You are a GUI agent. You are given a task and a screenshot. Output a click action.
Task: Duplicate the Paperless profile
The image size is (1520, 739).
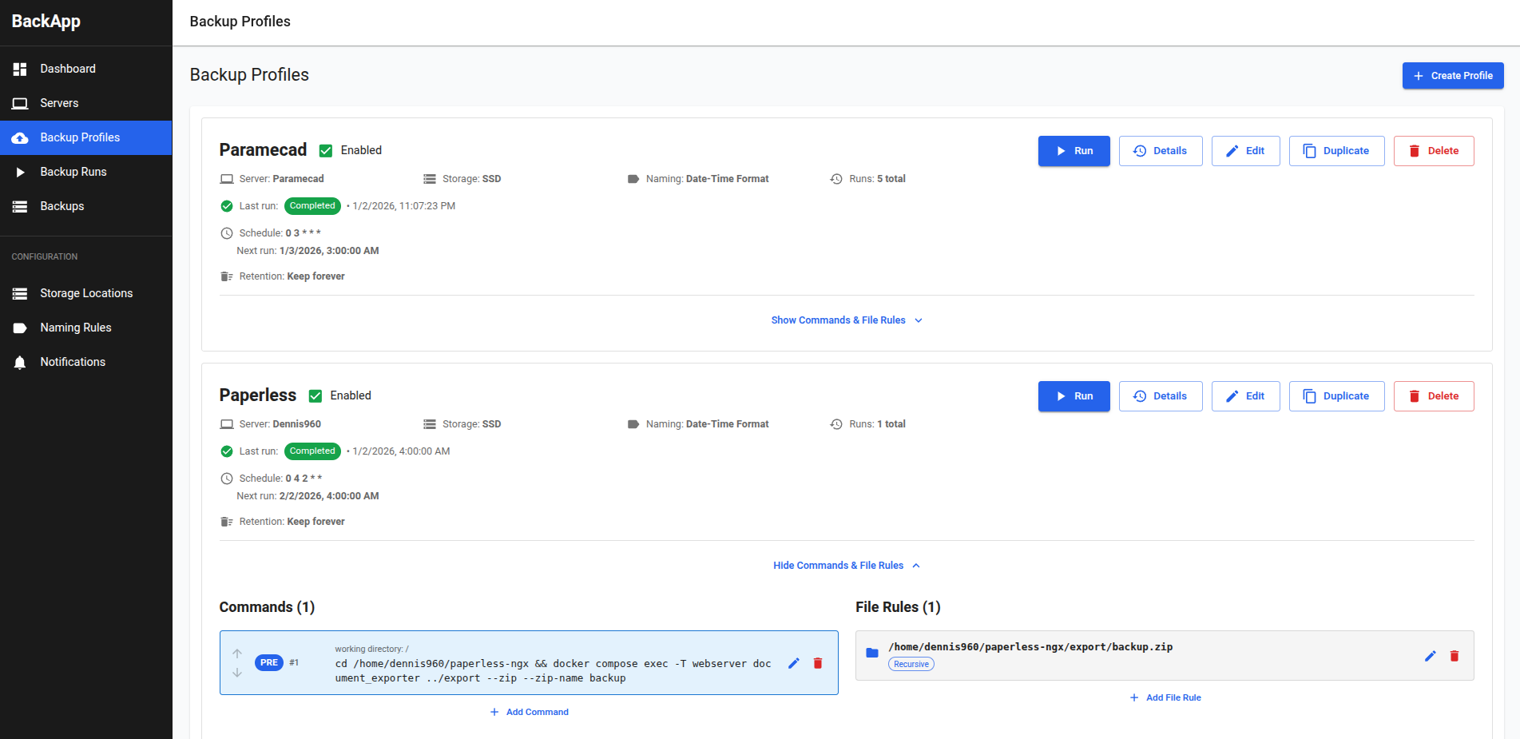[1336, 396]
